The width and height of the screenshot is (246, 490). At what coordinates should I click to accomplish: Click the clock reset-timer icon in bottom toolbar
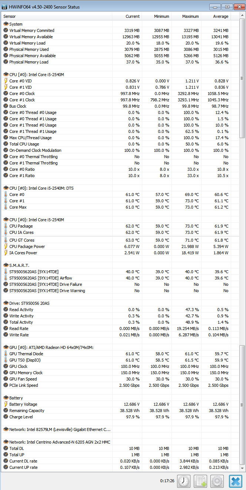183,481
